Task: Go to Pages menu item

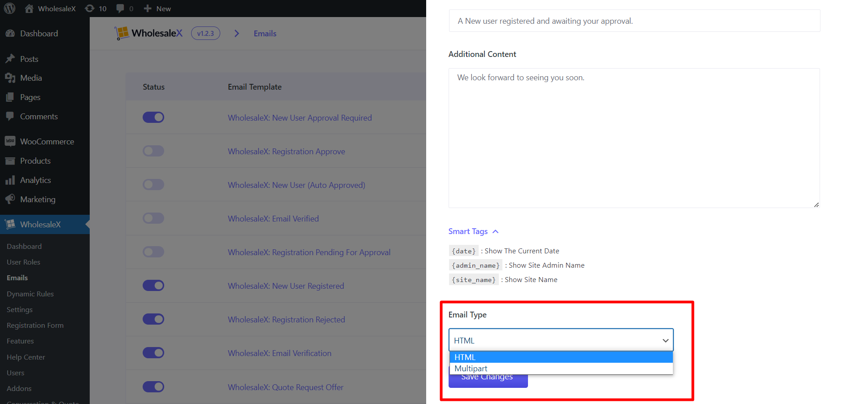Action: tap(30, 97)
